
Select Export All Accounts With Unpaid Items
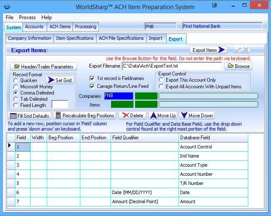point(161,87)
